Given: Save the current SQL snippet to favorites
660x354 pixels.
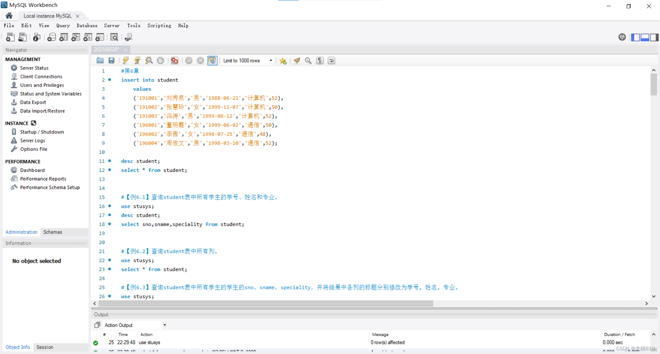Looking at the screenshot, I should pos(283,60).
